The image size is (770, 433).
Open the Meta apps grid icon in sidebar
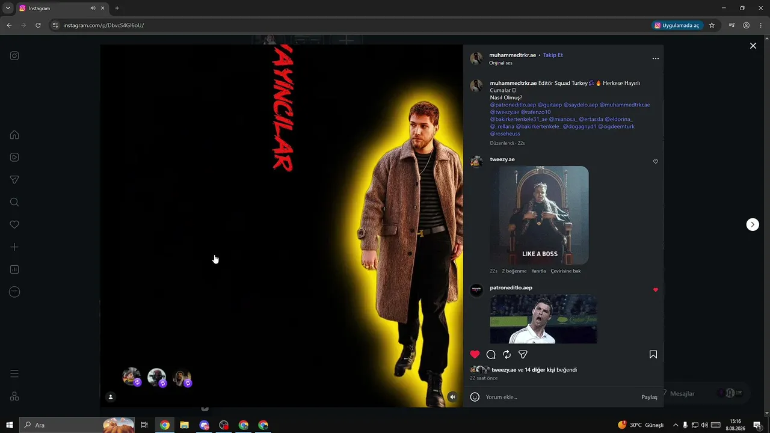click(x=14, y=396)
